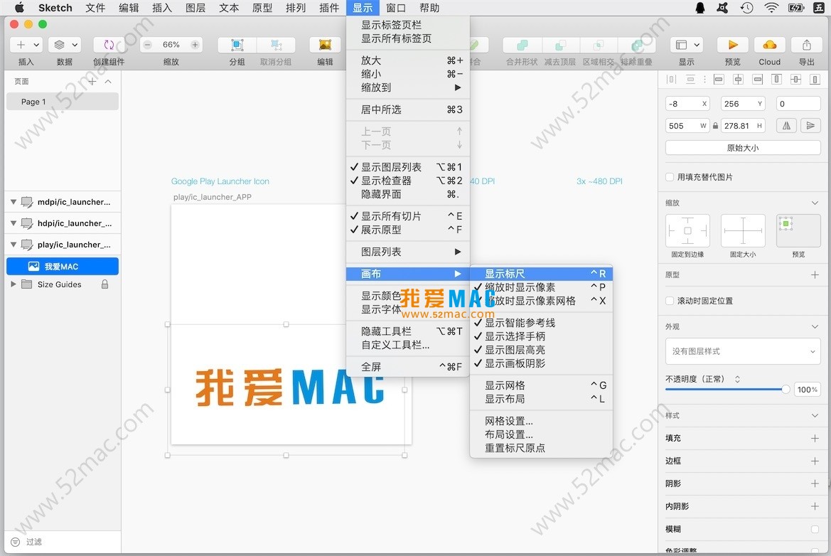Open the 没有图层样式 layer style dropdown
831x556 pixels.
coord(743,351)
